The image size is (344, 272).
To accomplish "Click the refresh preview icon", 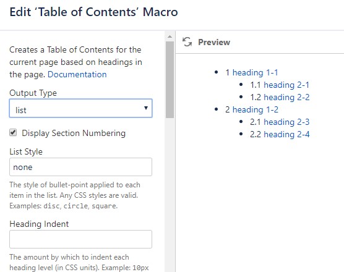I will pyautogui.click(x=187, y=41).
